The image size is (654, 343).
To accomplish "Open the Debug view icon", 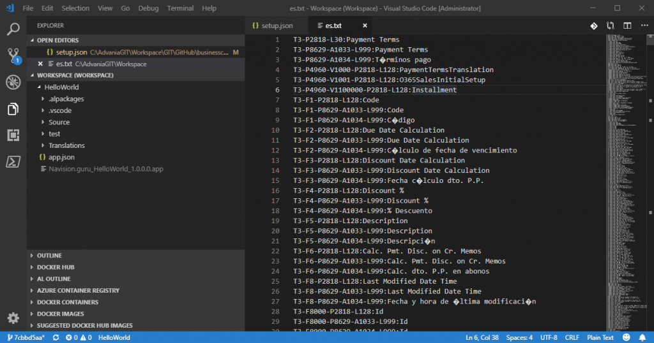I will pyautogui.click(x=13, y=82).
